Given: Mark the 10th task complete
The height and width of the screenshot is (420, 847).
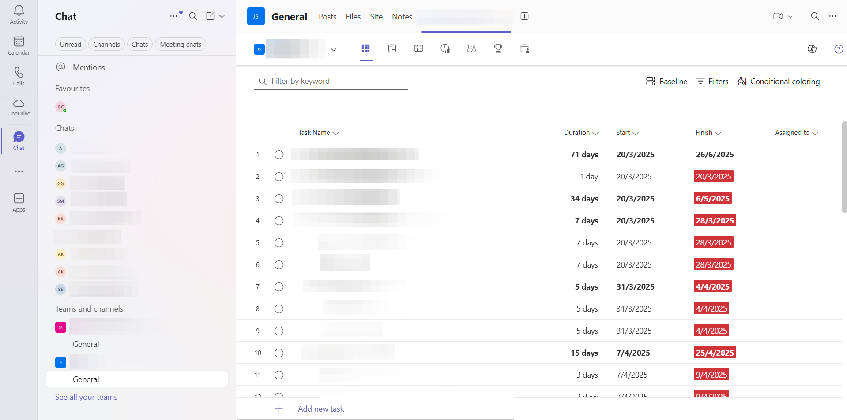Looking at the screenshot, I should 279,353.
